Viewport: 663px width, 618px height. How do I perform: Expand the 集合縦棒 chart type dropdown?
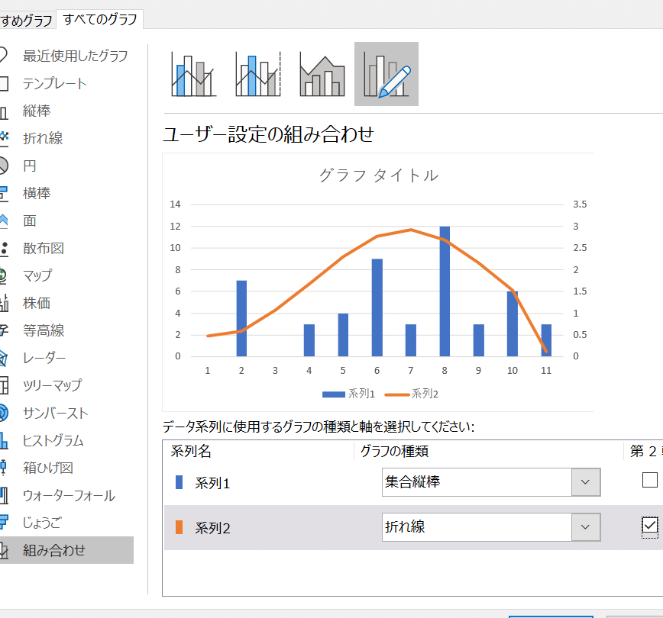tap(585, 482)
